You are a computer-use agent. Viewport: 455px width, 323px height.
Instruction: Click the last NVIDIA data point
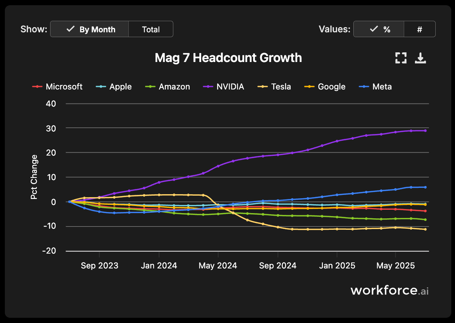click(x=425, y=131)
